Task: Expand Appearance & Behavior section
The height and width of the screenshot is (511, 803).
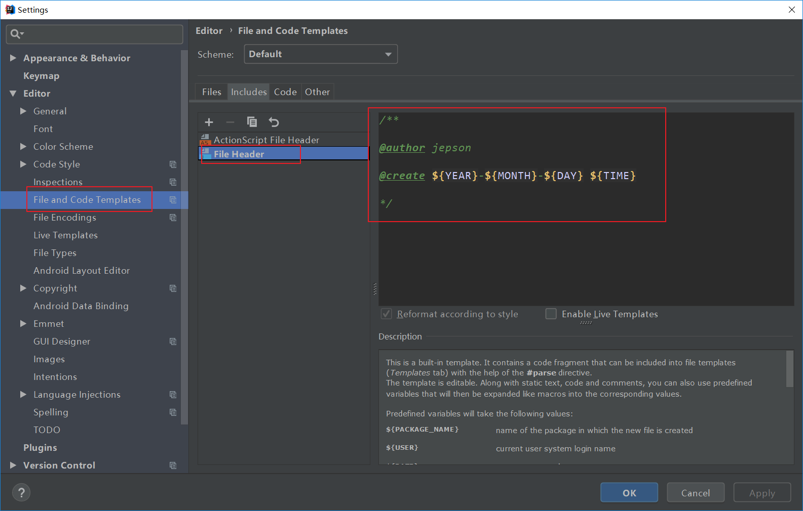Action: pyautogui.click(x=13, y=58)
